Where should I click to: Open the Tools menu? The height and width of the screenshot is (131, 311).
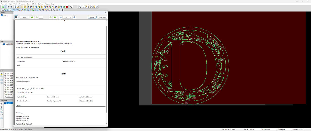pos(15,4)
